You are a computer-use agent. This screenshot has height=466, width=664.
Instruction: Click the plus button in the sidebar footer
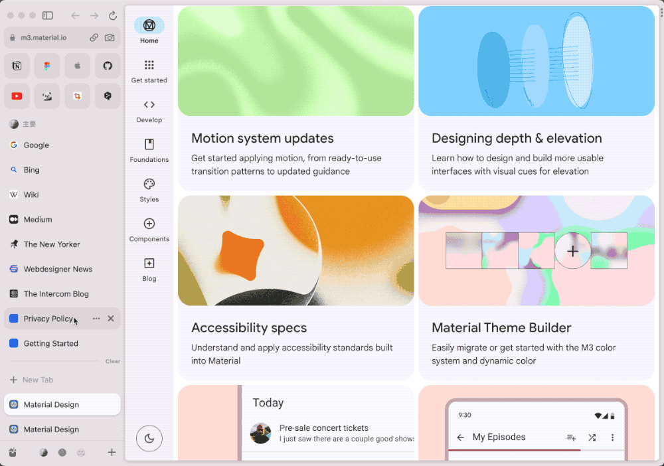tap(112, 453)
